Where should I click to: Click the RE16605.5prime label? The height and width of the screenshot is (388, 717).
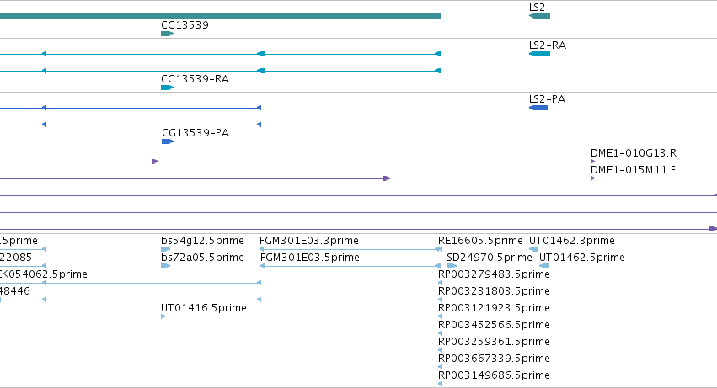pyautogui.click(x=480, y=241)
